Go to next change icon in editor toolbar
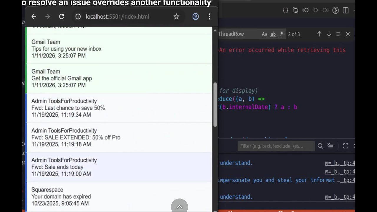This screenshot has height=212, width=377. [325, 10]
